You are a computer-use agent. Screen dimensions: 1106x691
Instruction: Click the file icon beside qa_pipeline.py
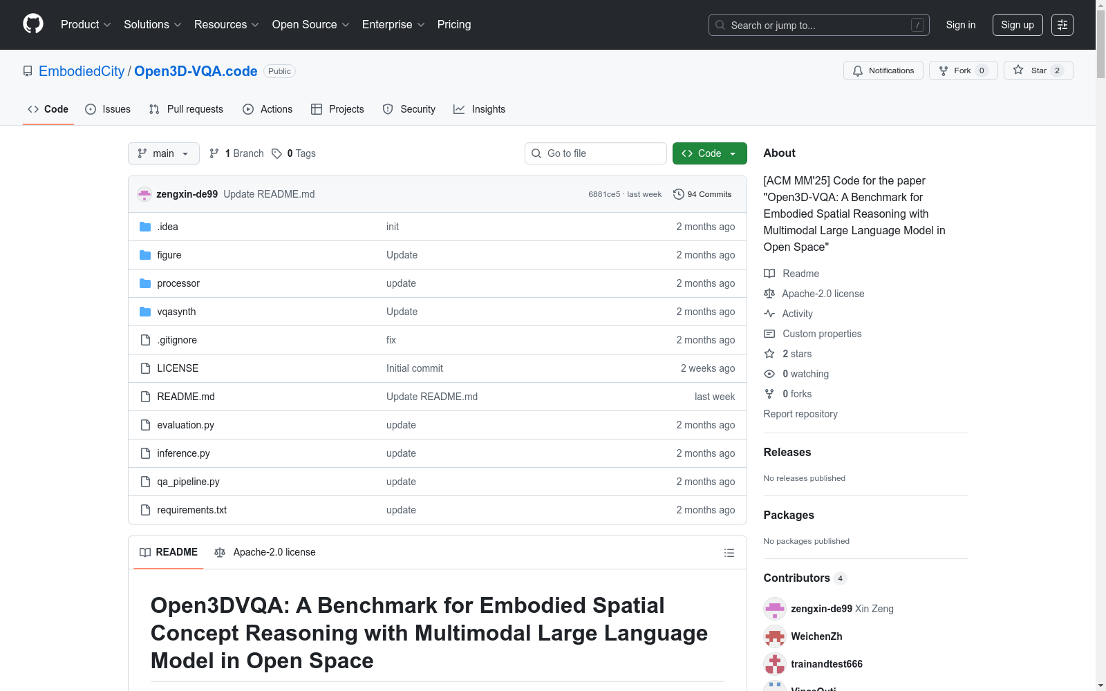click(x=145, y=482)
